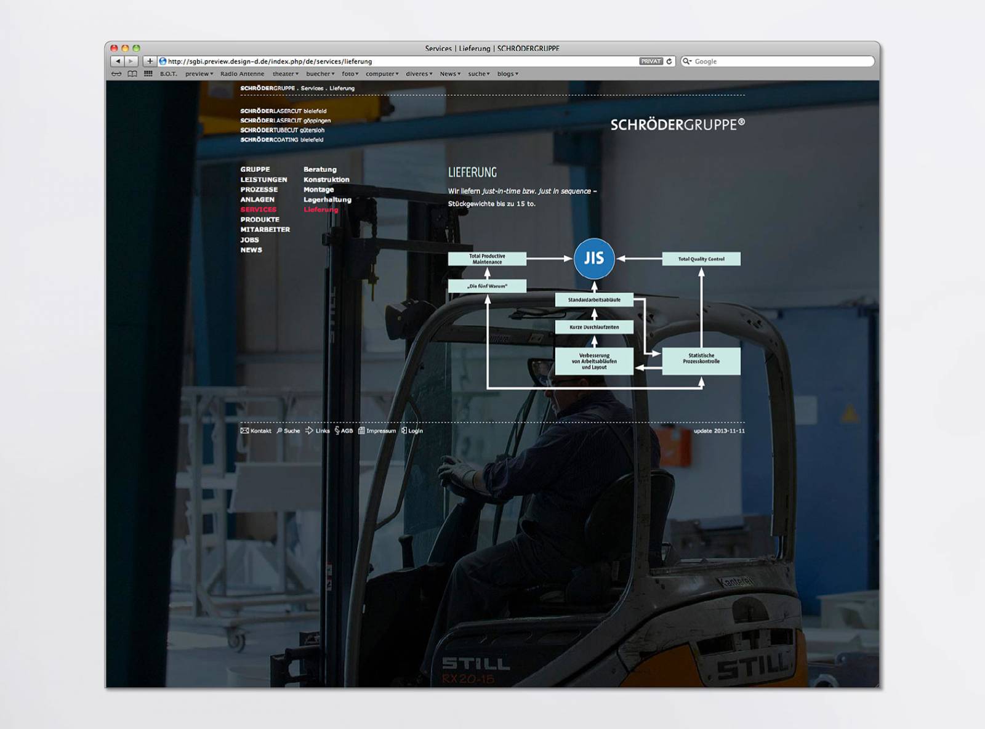Add a bookmark with the plus button
985x729 pixels.
(150, 62)
